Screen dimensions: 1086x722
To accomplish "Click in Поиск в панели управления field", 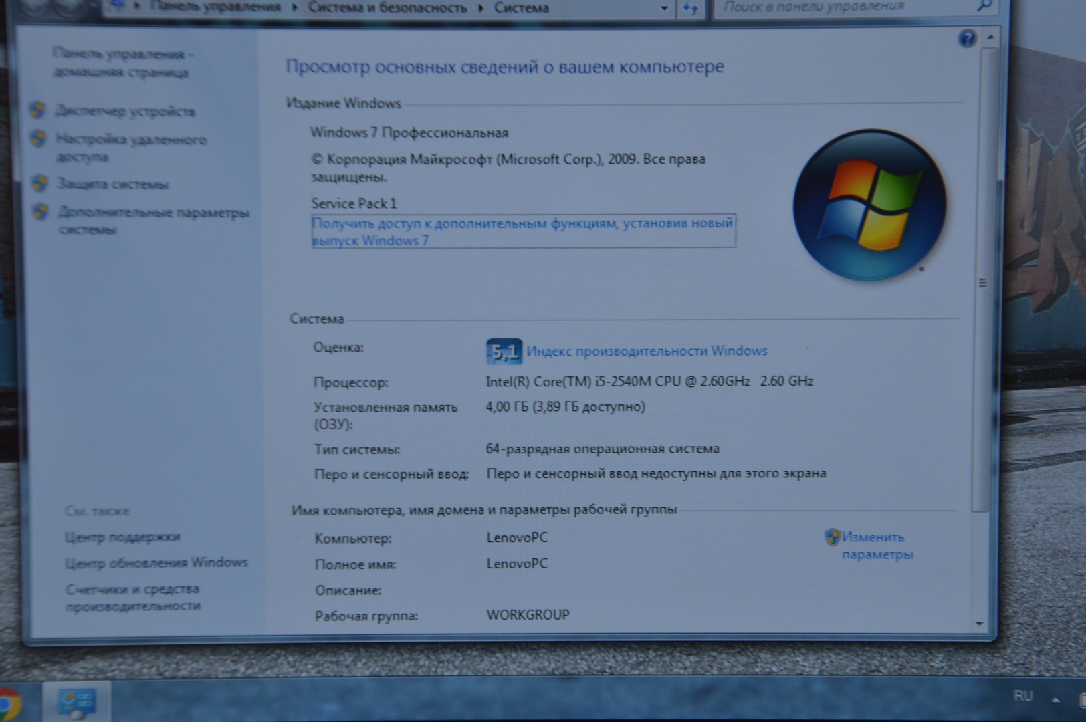I will [843, 7].
